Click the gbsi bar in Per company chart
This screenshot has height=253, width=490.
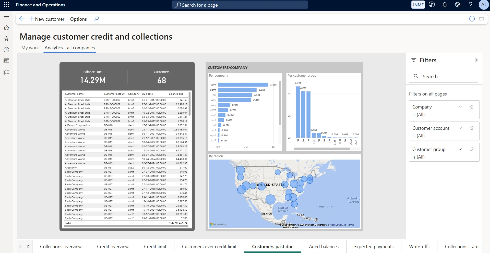point(235,100)
